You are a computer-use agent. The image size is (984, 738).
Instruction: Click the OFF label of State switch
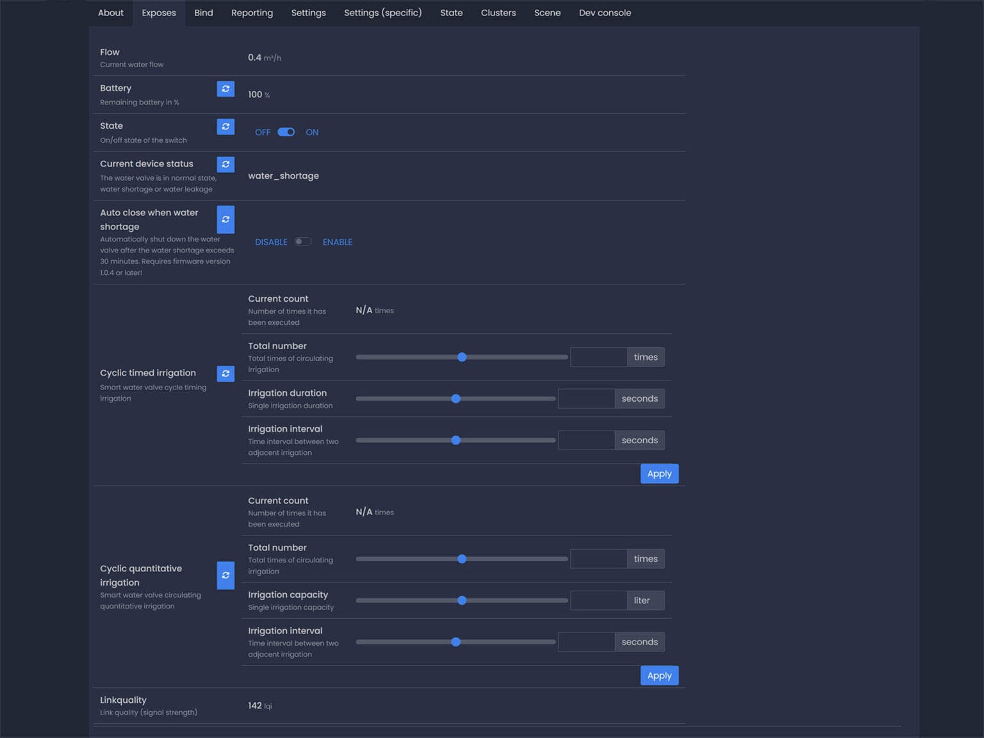click(x=263, y=133)
